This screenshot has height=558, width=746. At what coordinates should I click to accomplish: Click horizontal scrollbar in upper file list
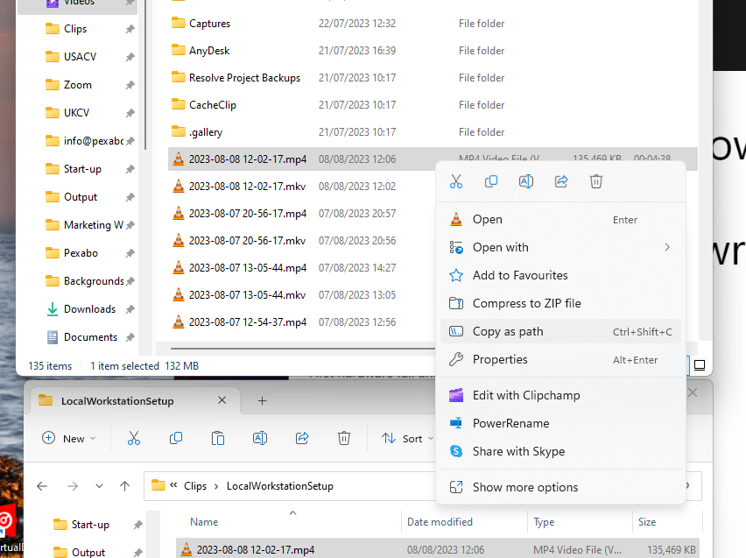(x=303, y=349)
